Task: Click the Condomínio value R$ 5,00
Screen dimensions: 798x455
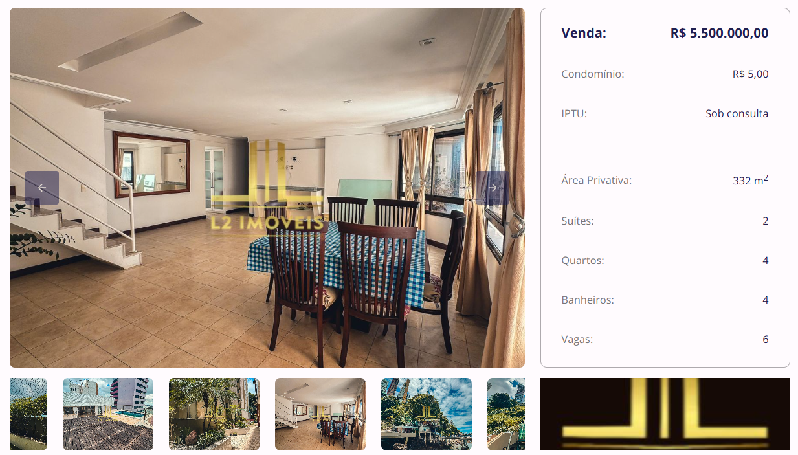Action: (751, 74)
